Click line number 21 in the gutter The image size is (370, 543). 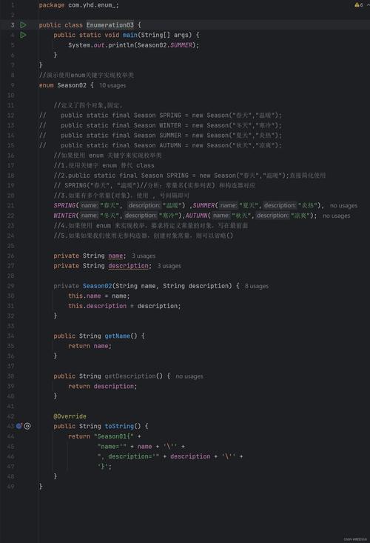tap(10, 206)
